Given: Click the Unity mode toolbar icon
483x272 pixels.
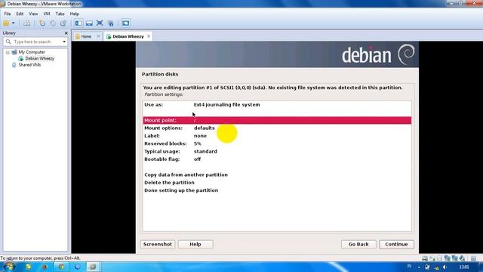Looking at the screenshot, I should (x=111, y=23).
